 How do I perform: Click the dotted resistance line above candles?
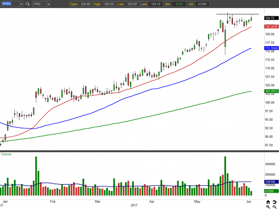pyautogui.click(x=237, y=14)
